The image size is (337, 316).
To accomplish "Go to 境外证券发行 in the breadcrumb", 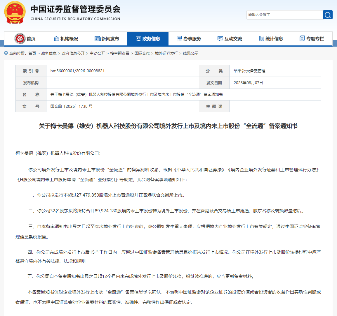I will coord(166,53).
